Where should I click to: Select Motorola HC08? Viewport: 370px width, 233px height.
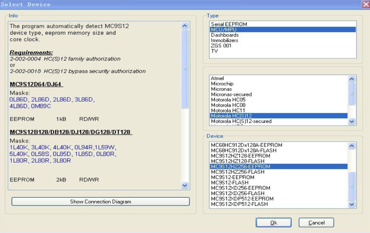click(x=279, y=105)
